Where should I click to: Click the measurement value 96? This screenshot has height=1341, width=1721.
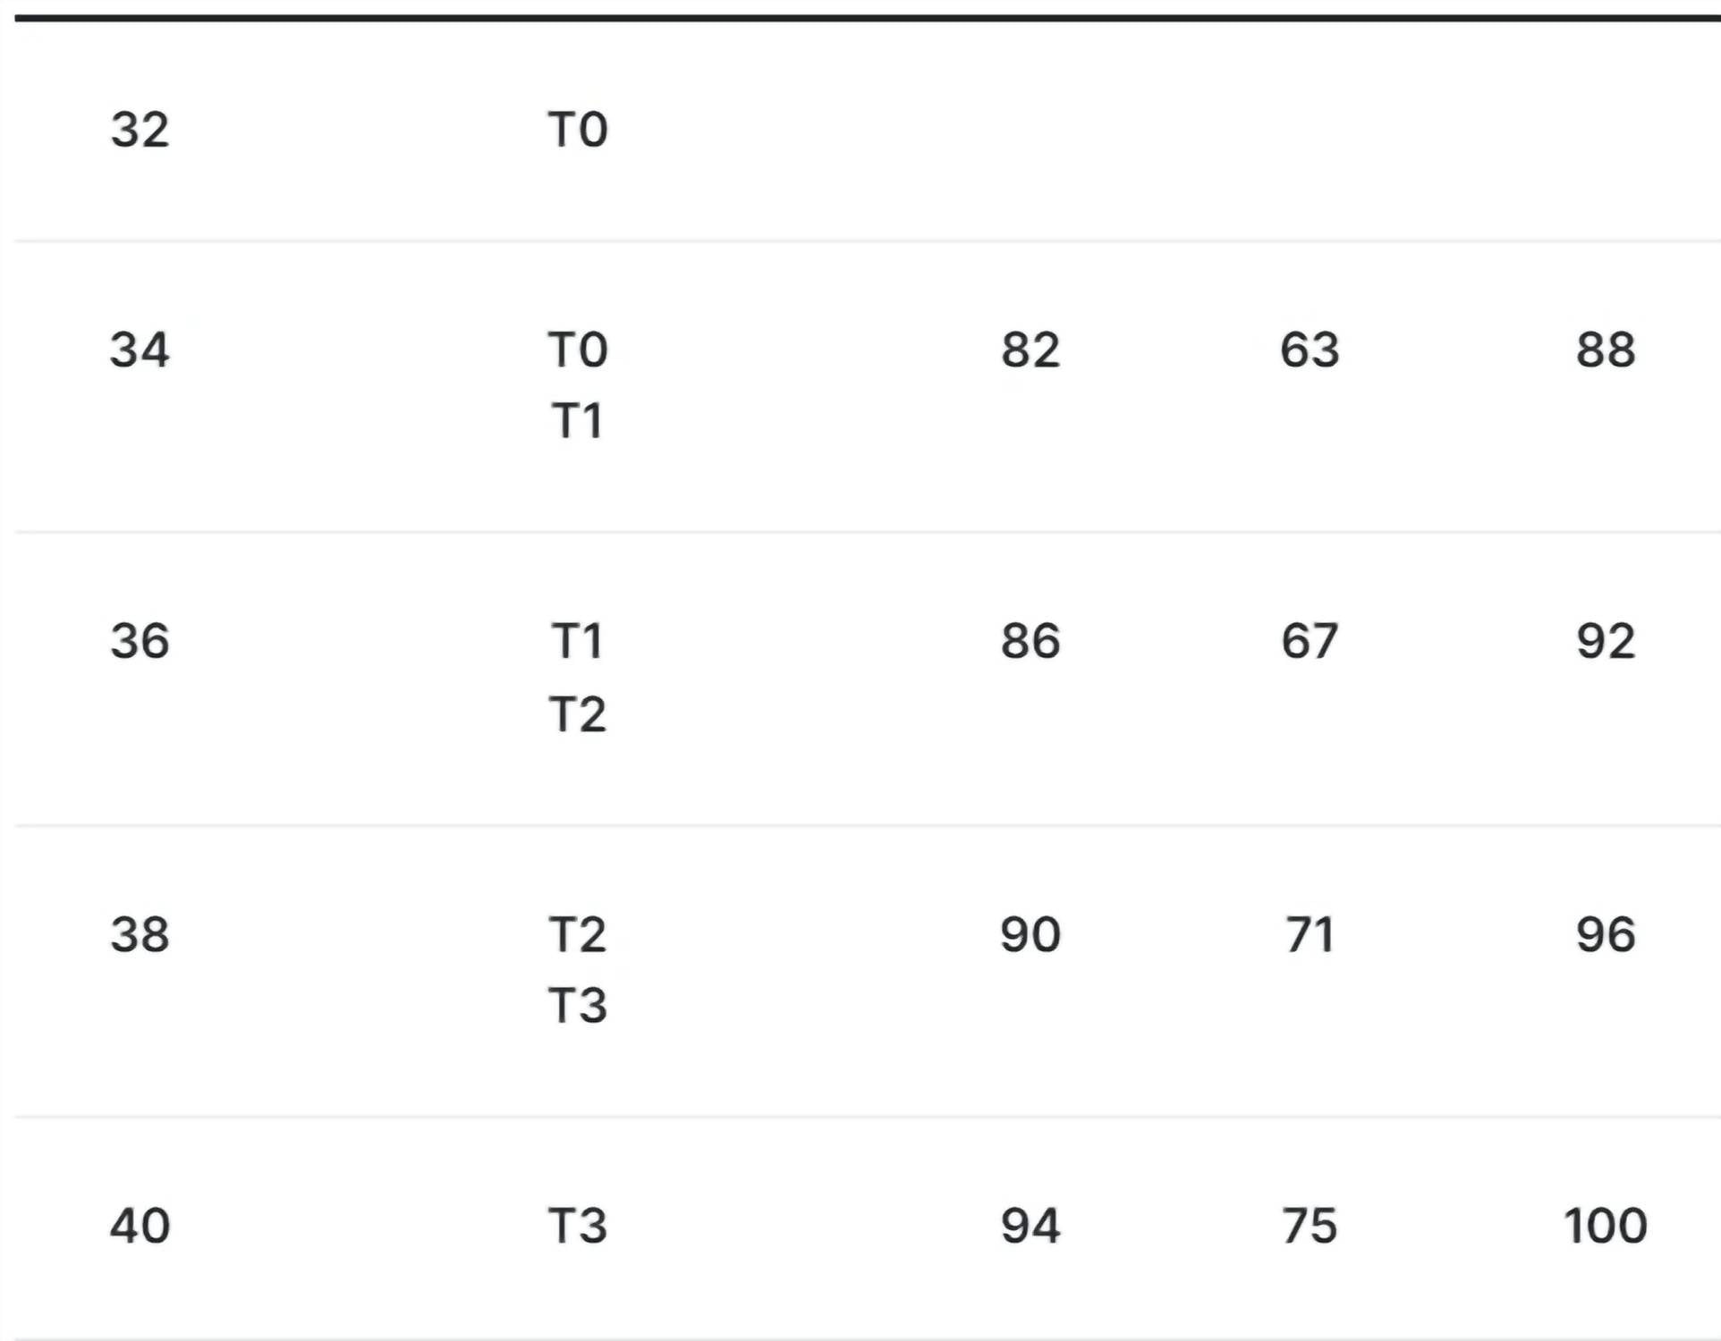coord(1606,934)
